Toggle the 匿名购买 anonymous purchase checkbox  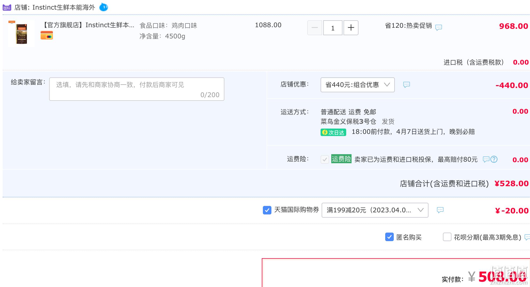click(x=389, y=237)
